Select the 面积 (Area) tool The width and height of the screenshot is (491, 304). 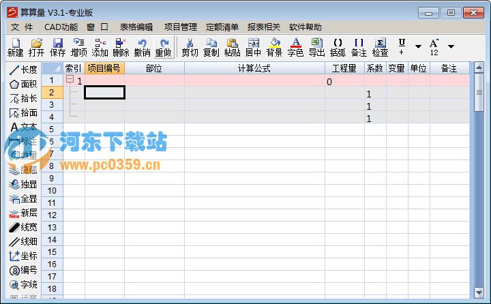23,84
